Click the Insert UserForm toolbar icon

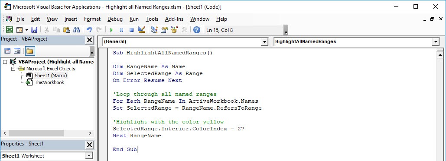[20, 30]
